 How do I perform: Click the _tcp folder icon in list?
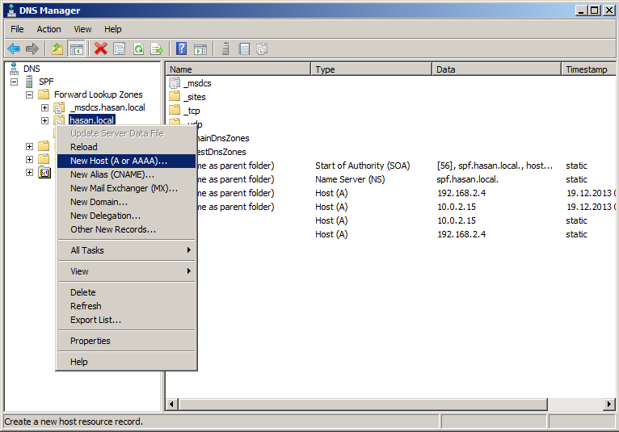pos(175,110)
